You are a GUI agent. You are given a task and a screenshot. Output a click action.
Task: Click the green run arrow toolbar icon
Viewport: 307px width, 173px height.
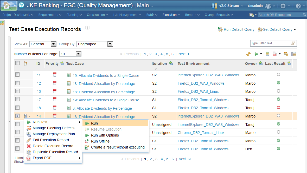[257, 54]
